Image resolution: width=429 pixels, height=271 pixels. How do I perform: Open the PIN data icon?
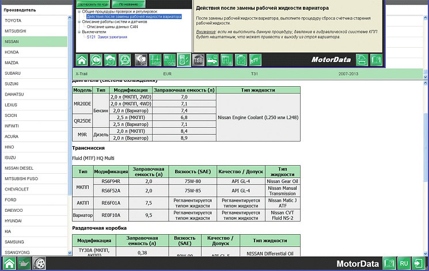(169, 60)
